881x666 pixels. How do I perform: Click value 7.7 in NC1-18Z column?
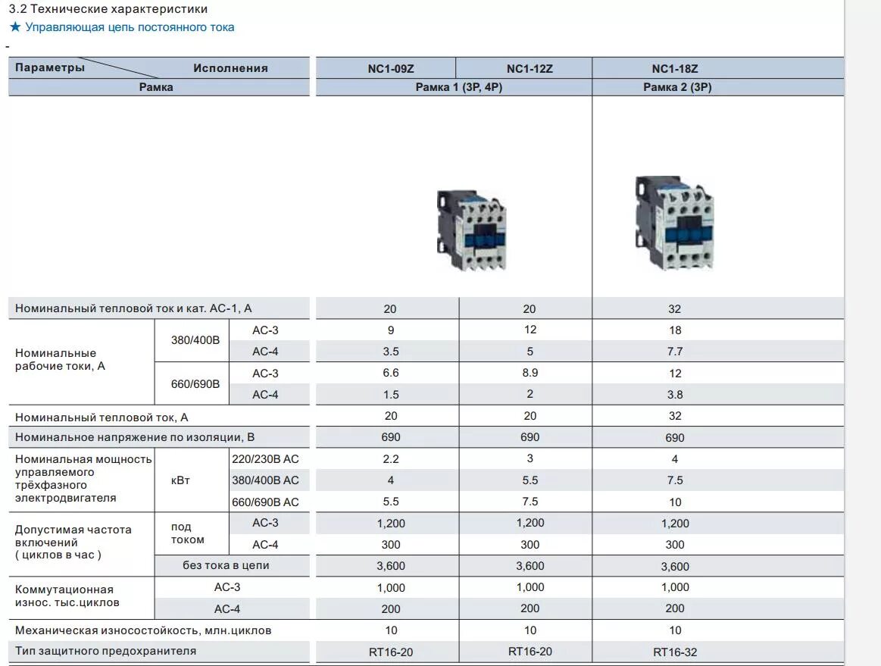(x=675, y=352)
